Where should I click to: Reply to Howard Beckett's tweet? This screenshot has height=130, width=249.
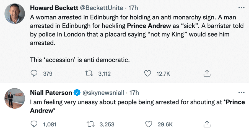(34, 73)
